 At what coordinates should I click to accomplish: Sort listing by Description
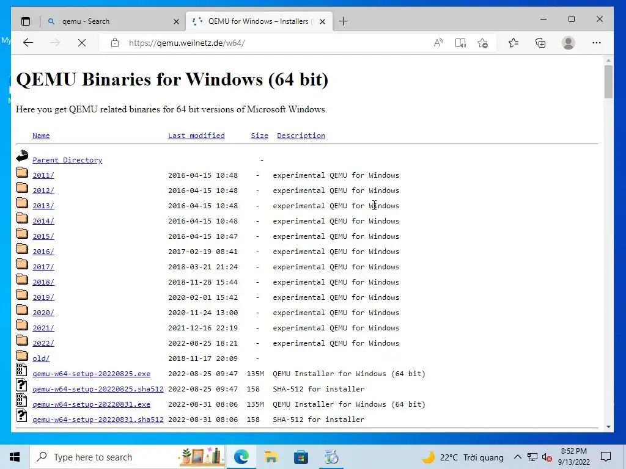pyautogui.click(x=301, y=136)
